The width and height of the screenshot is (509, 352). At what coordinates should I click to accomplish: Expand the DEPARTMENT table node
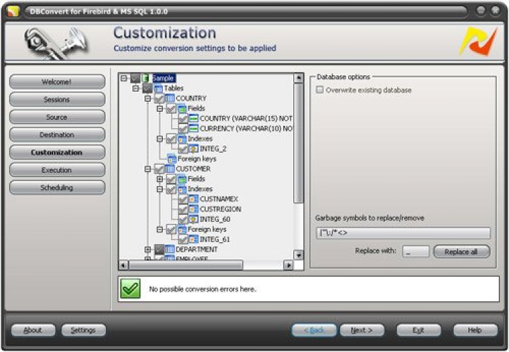click(148, 250)
